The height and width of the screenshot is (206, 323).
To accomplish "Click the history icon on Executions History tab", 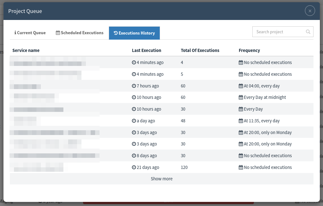I will [x=116, y=33].
